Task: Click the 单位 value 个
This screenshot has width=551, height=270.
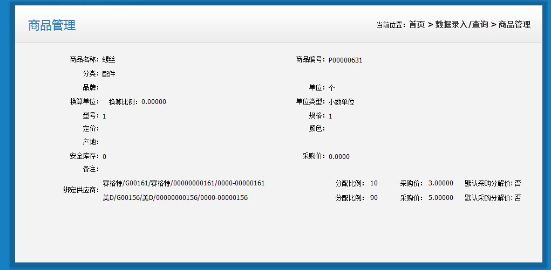Action: coord(332,88)
